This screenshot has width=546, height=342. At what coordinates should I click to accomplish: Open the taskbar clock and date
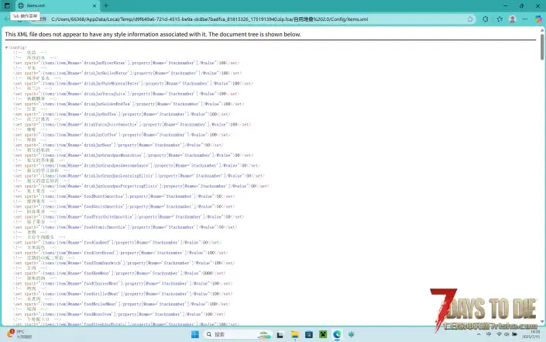click(x=531, y=334)
